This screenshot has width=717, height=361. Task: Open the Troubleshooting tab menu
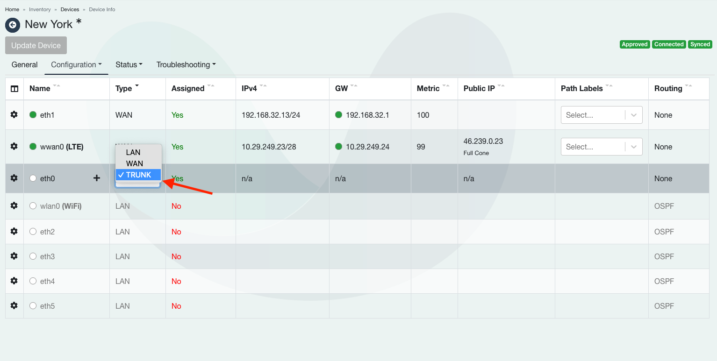pyautogui.click(x=186, y=65)
